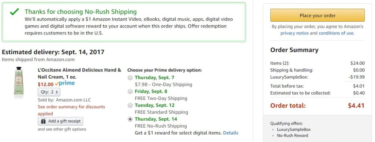View Details for the $1 reward

coord(231,133)
